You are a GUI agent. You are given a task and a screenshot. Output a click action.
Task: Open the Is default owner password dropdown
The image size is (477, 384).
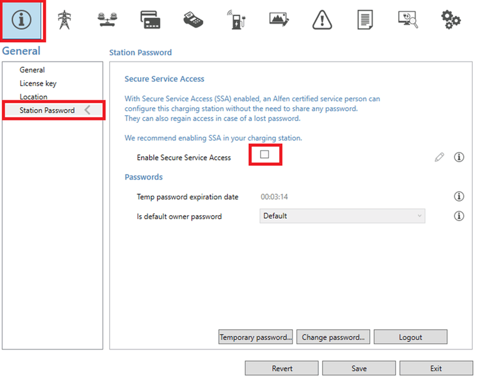(x=342, y=216)
